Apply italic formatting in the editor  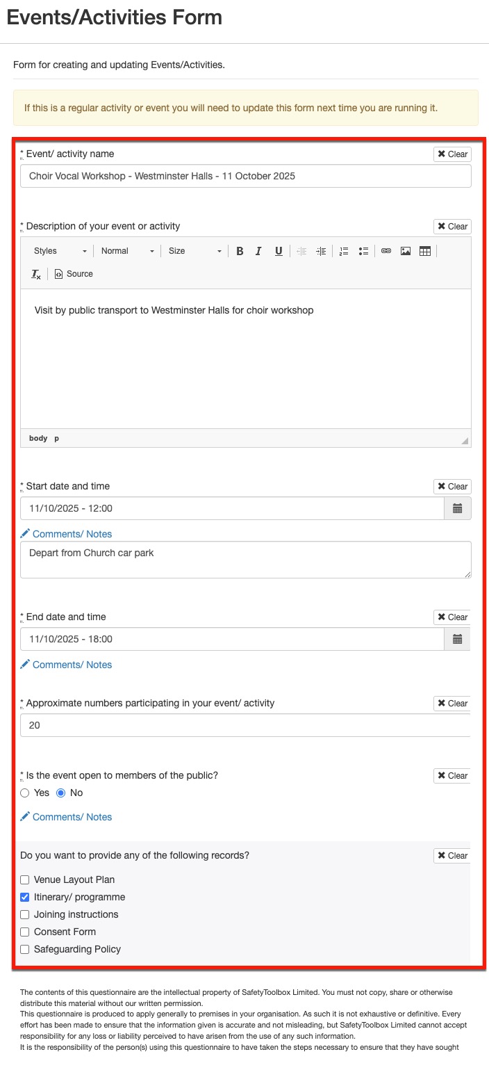(x=258, y=251)
